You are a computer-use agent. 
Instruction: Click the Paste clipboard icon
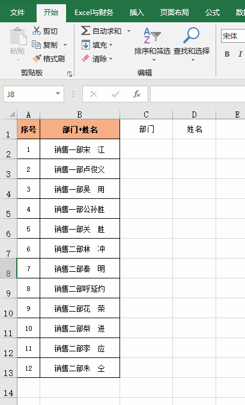pos(18,36)
